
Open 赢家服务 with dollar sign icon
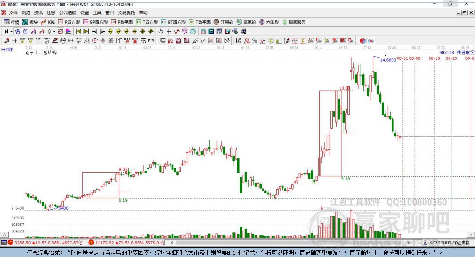tap(294, 22)
